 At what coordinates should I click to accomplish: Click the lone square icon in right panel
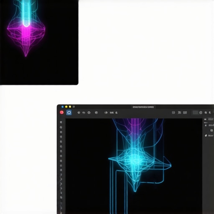[x=211, y=130]
